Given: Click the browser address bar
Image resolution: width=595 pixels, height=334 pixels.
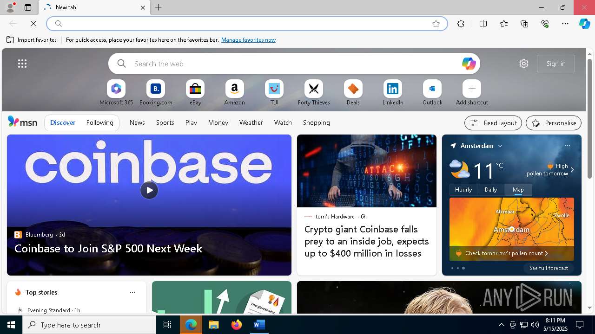Looking at the screenshot, I should coord(246,24).
